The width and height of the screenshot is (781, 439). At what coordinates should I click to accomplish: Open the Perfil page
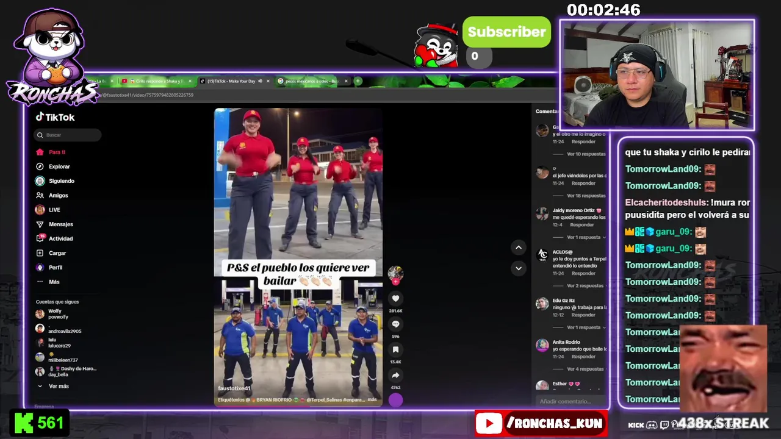(x=49, y=267)
